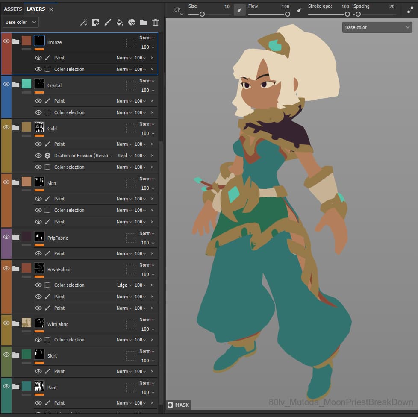Click the add effect magic wand icon
The image size is (418, 417).
pyautogui.click(x=84, y=22)
